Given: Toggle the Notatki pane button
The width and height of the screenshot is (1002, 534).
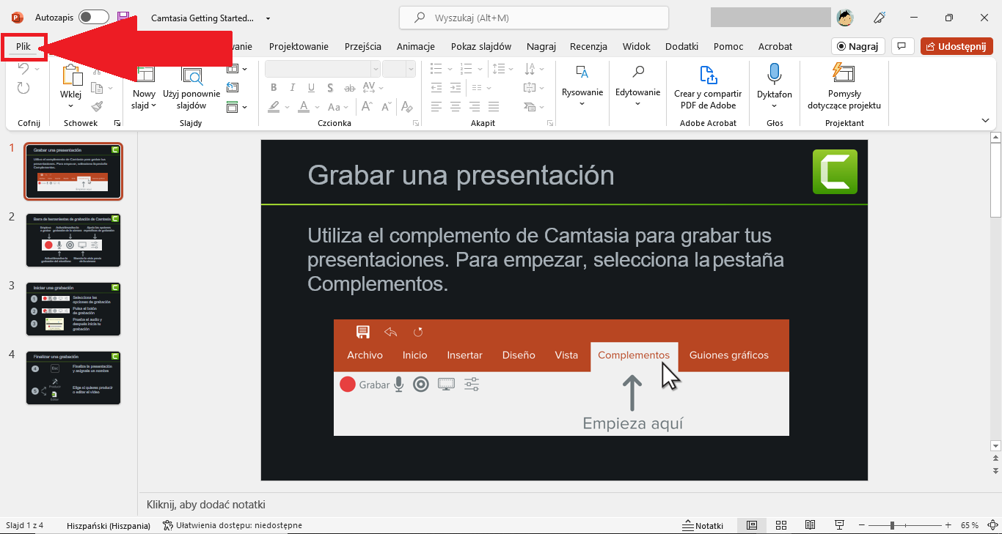Looking at the screenshot, I should 703,525.
